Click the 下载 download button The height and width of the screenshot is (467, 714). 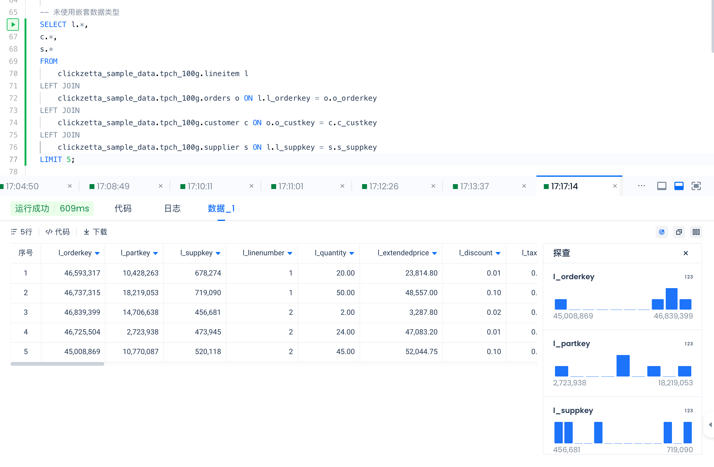pos(95,232)
